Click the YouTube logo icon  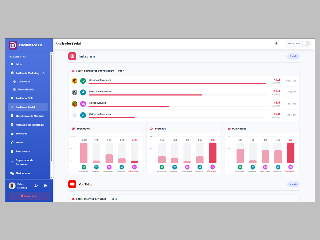[x=72, y=184]
